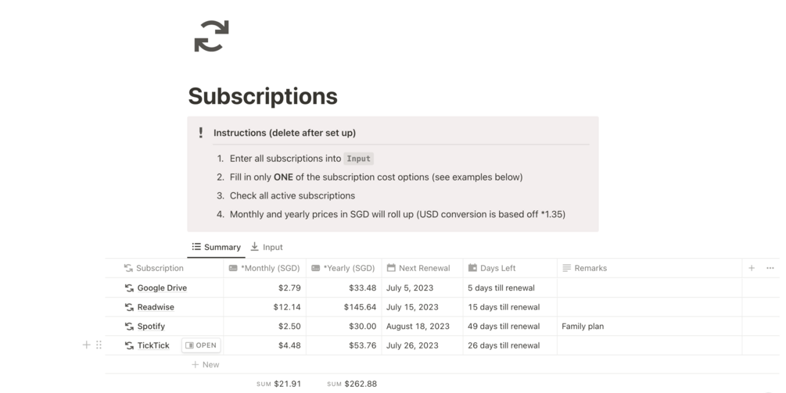Open the Subscription column header menu

(160, 268)
